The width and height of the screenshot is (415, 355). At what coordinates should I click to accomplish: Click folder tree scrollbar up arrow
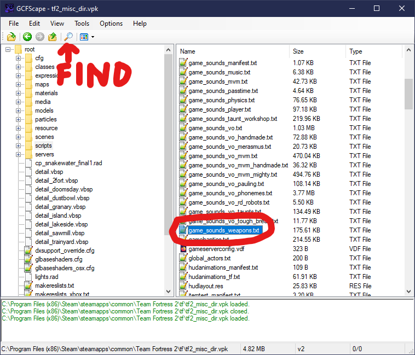coord(168,50)
